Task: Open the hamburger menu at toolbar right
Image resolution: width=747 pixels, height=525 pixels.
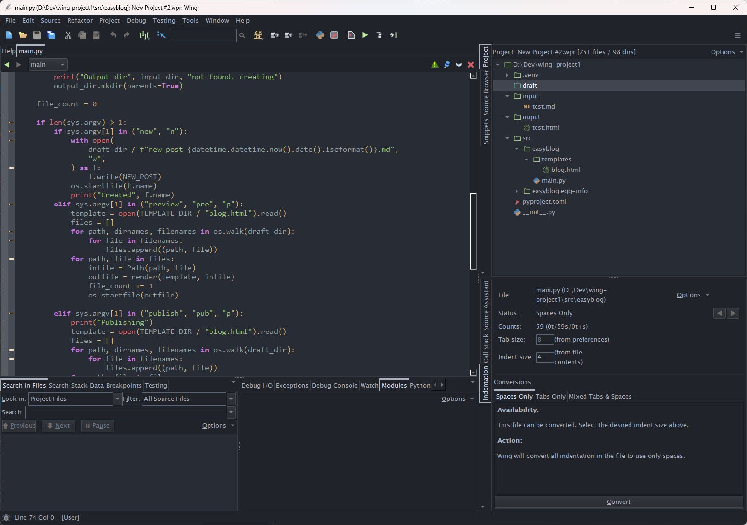Action: pyautogui.click(x=738, y=35)
